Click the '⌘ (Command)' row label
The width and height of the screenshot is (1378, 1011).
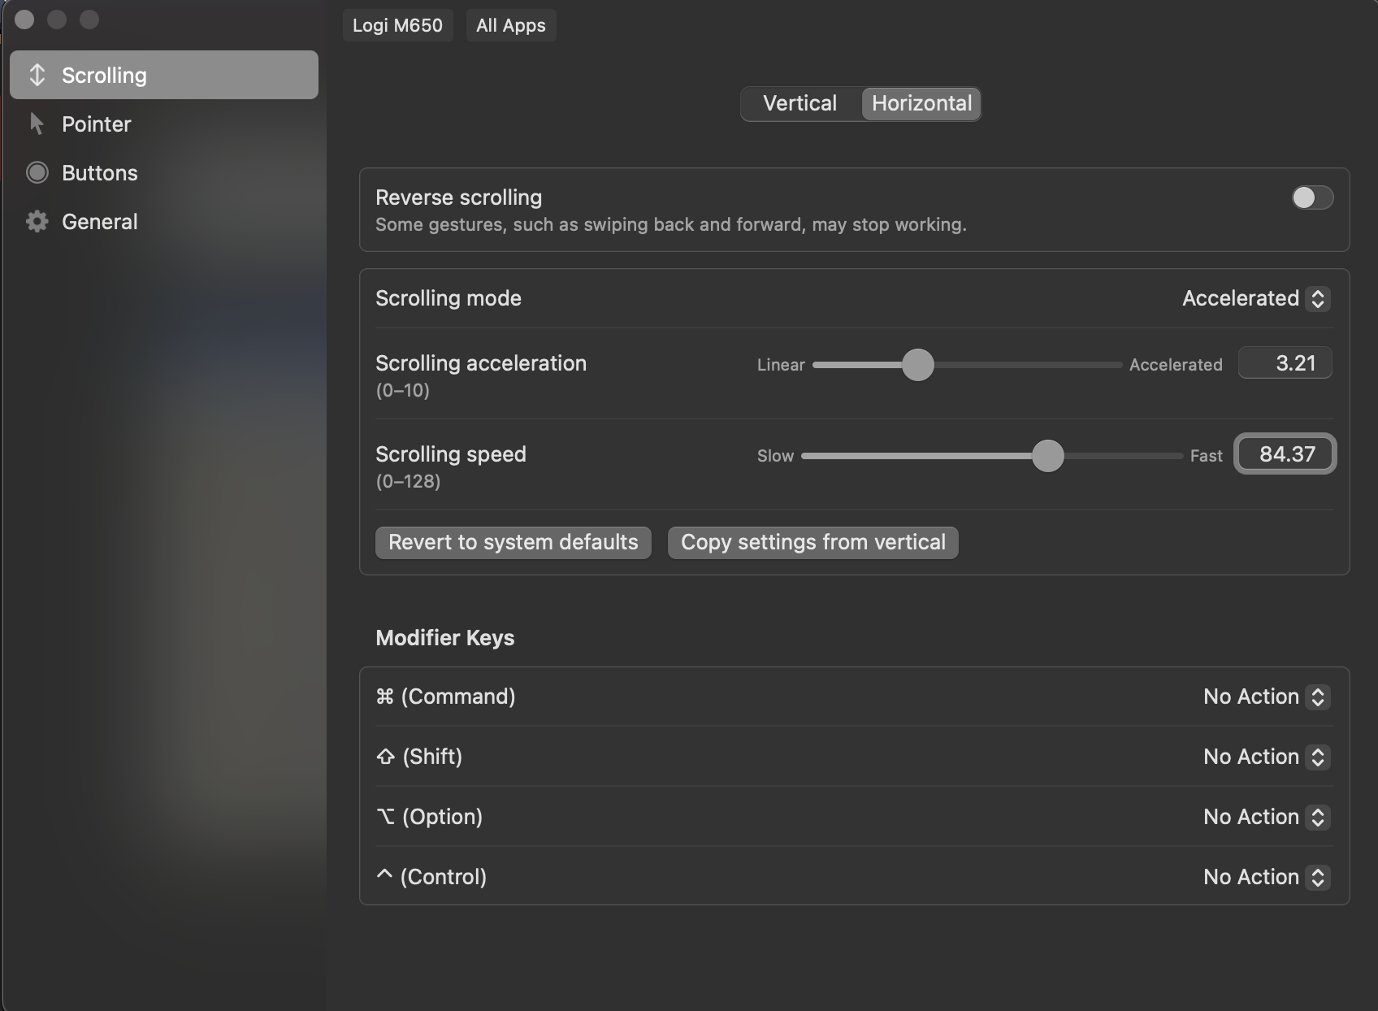pyautogui.click(x=445, y=696)
